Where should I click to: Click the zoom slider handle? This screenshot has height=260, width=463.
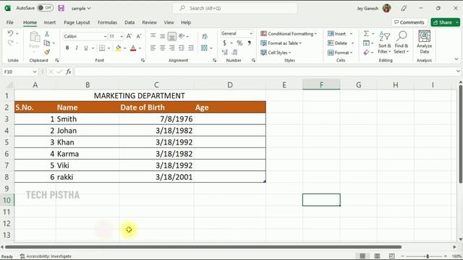tap(428, 256)
